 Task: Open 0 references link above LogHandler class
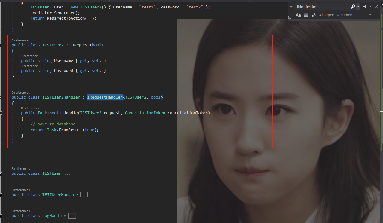[21, 211]
